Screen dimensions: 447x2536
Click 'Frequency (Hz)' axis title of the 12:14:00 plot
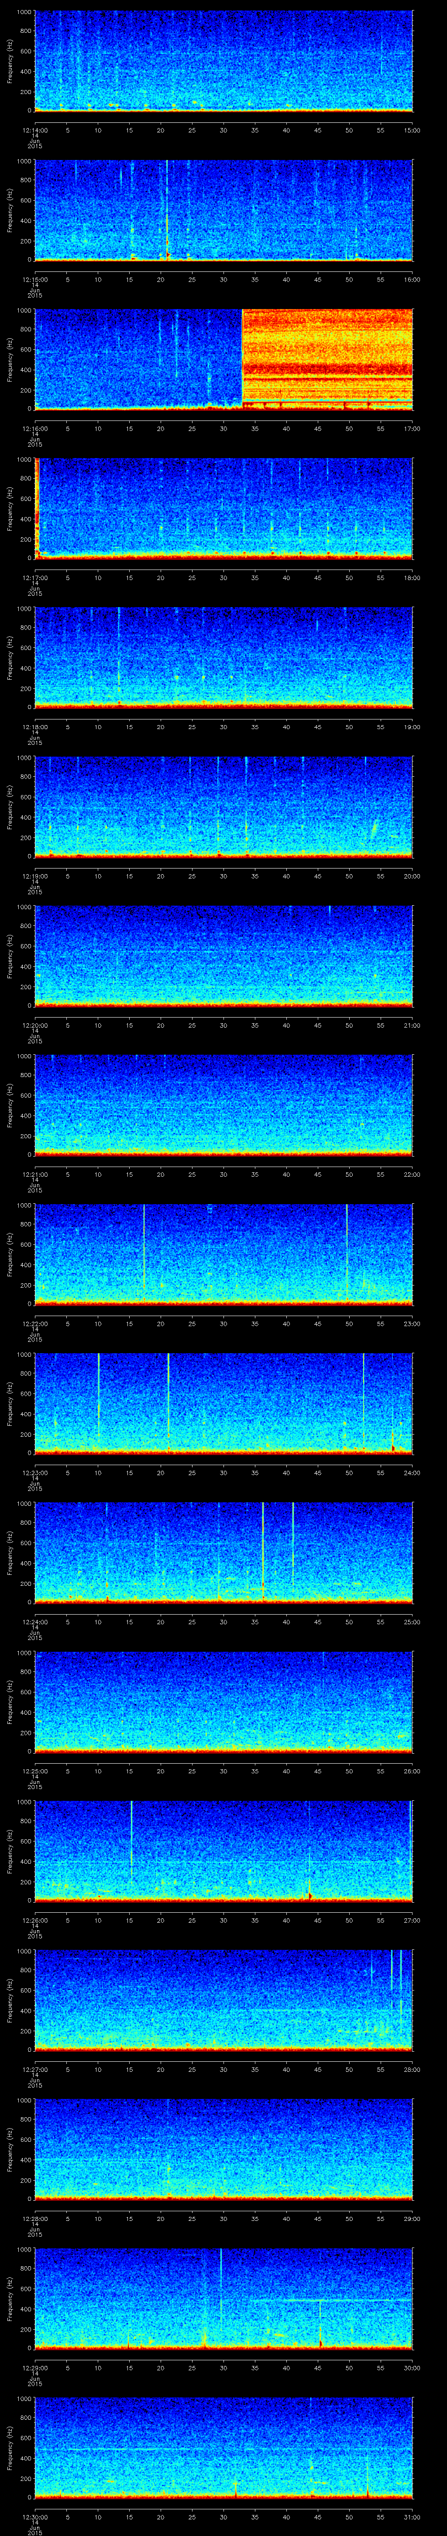pyautogui.click(x=10, y=61)
